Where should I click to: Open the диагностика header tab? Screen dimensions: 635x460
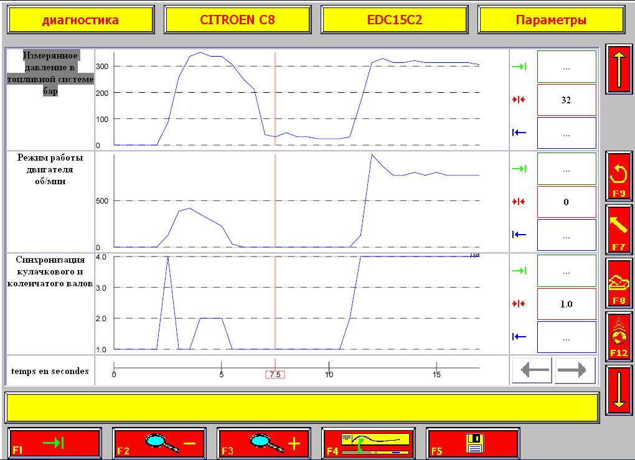coord(80,20)
